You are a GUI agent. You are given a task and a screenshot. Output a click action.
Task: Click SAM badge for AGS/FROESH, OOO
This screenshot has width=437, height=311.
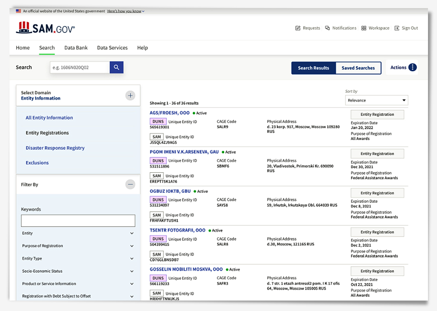[157, 137]
